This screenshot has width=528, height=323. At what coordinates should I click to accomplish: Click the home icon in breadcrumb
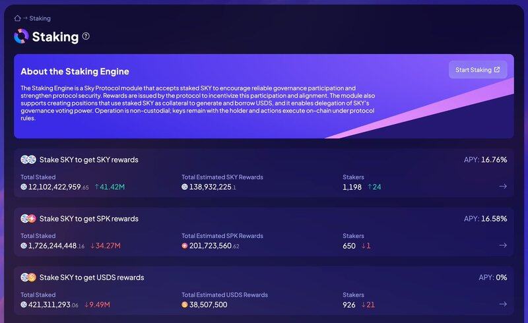point(17,18)
